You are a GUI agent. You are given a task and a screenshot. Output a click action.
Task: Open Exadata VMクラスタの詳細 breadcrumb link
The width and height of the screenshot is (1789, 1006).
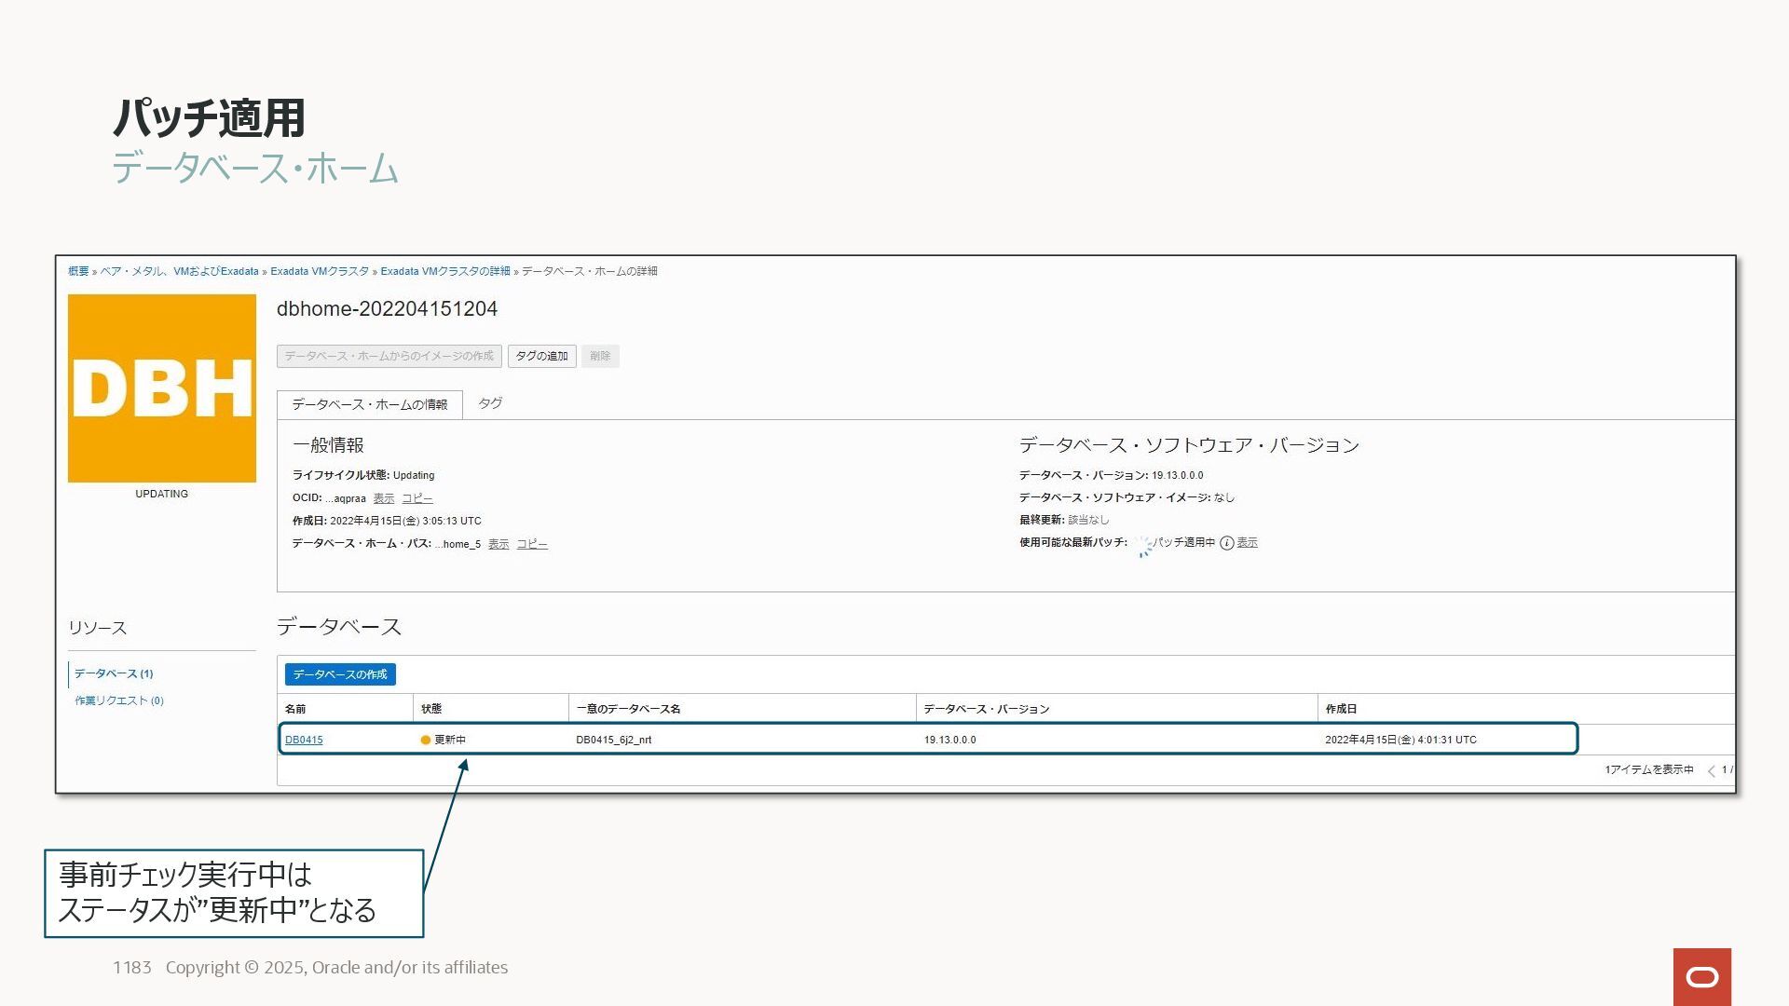click(444, 271)
